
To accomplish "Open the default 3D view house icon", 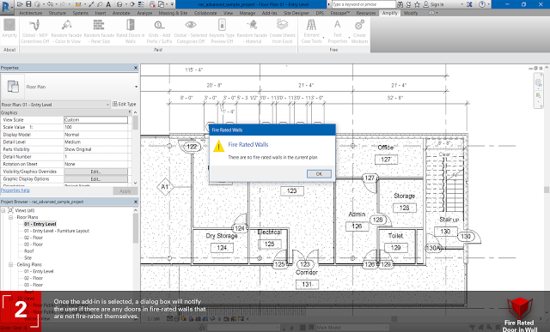I will click(x=119, y=4).
